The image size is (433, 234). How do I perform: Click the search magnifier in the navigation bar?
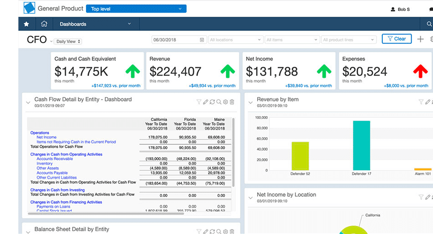pos(429,24)
